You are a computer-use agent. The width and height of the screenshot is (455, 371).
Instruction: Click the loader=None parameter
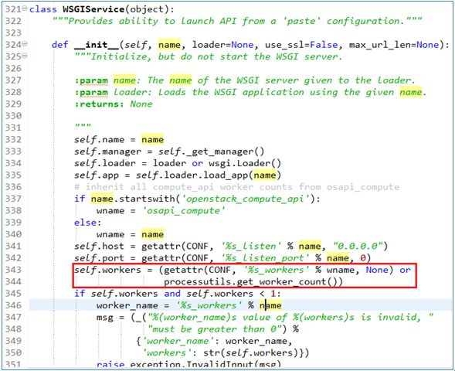tap(222, 45)
